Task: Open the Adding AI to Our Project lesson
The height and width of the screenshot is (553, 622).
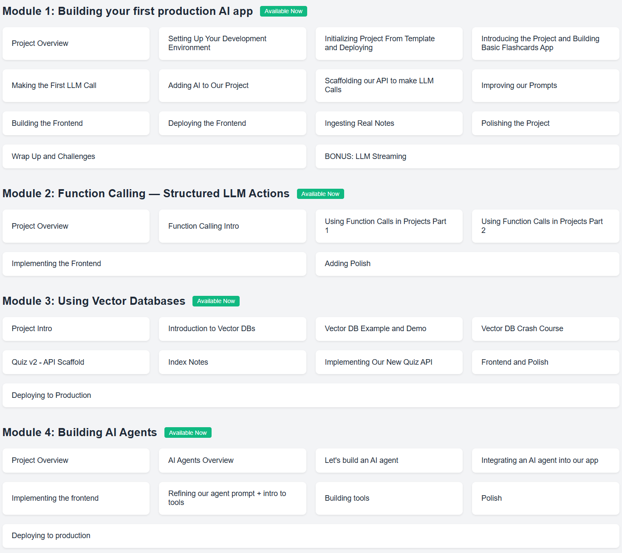Action: [232, 85]
